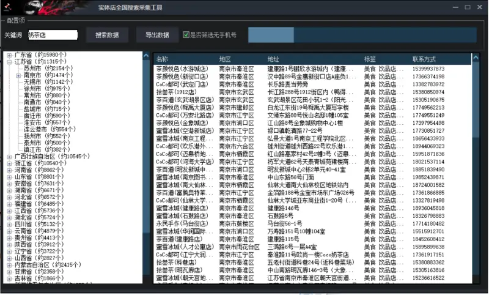Toggle the 是否筛选无手机号 checkbox
This screenshot has height=295, width=489.
pos(186,35)
